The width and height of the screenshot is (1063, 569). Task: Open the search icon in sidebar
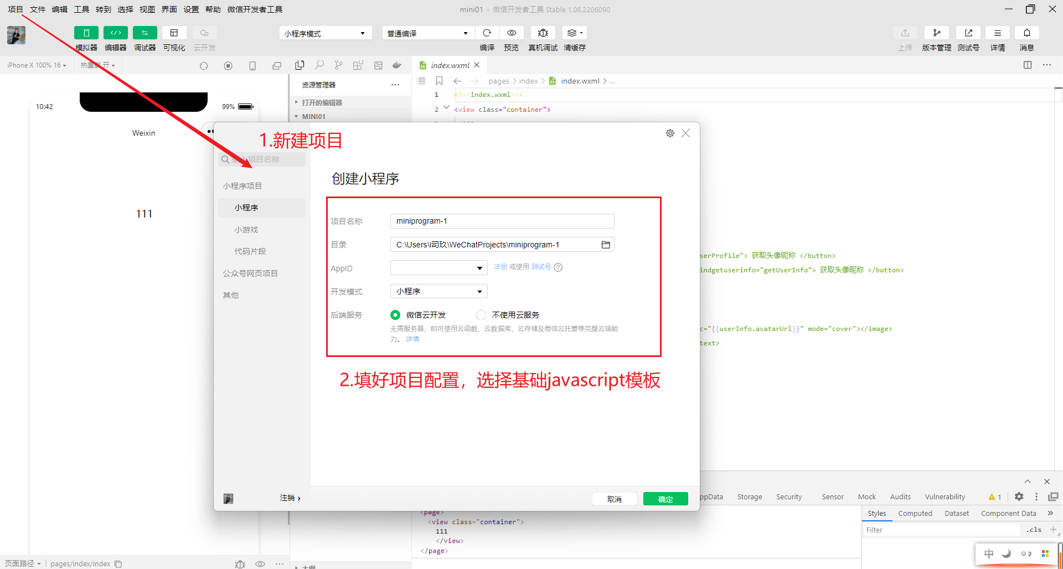coord(319,65)
